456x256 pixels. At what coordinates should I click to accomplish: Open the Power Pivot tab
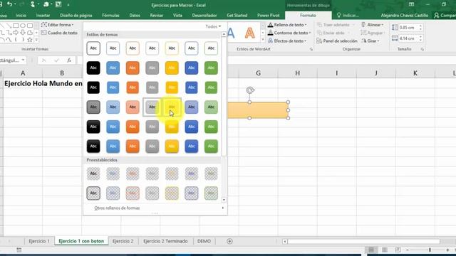[268, 16]
